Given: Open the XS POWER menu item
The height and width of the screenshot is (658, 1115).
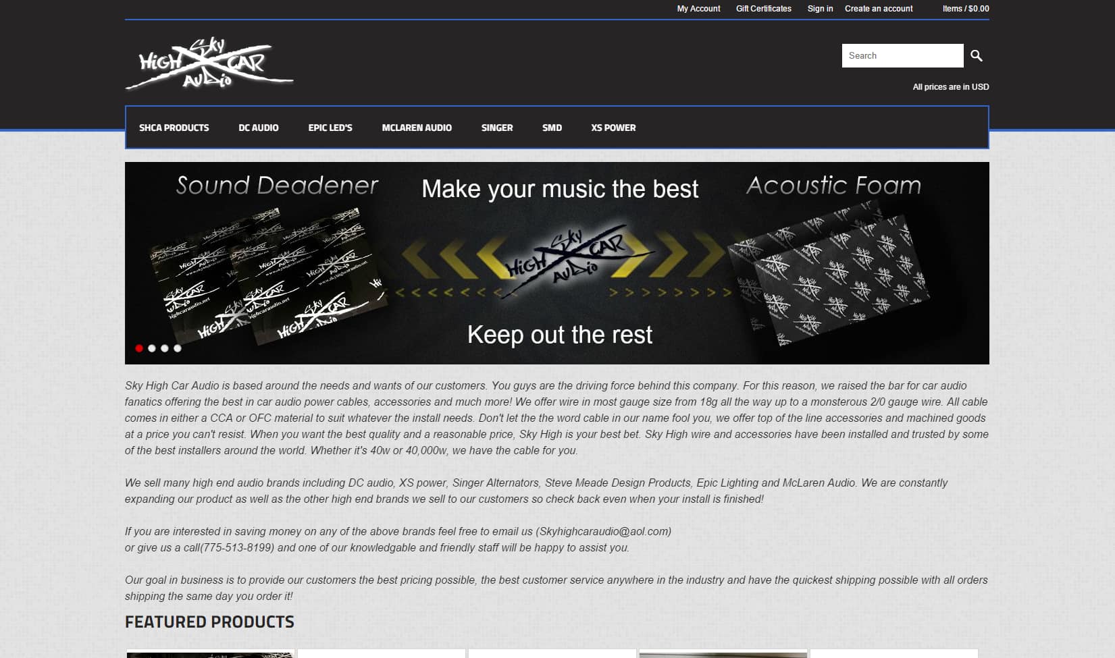Looking at the screenshot, I should 613,128.
